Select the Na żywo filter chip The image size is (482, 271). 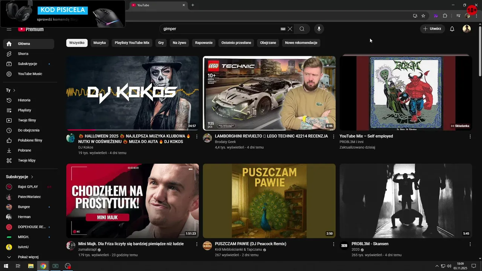[180, 43]
